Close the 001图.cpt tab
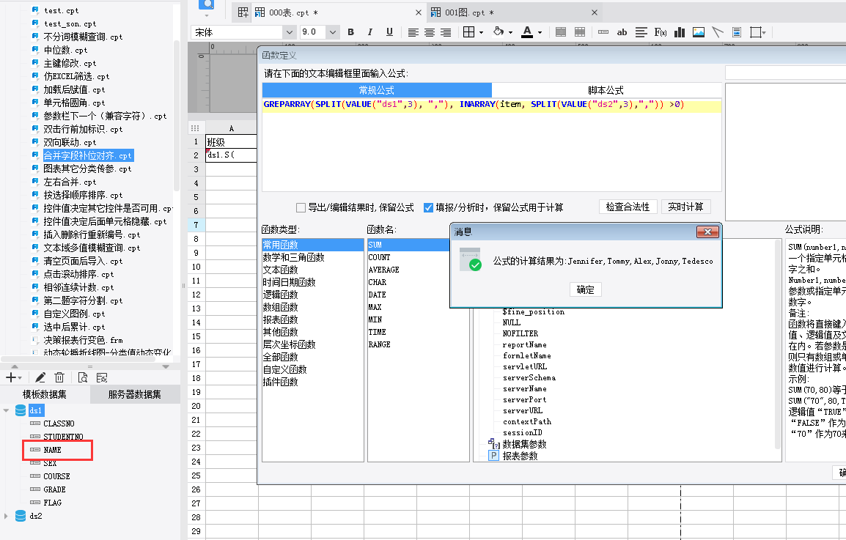 pos(594,12)
